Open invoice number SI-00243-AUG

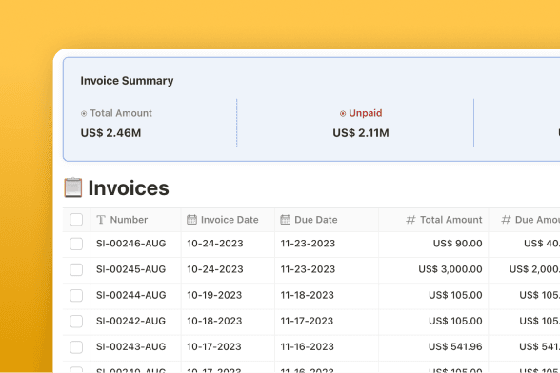131,346
